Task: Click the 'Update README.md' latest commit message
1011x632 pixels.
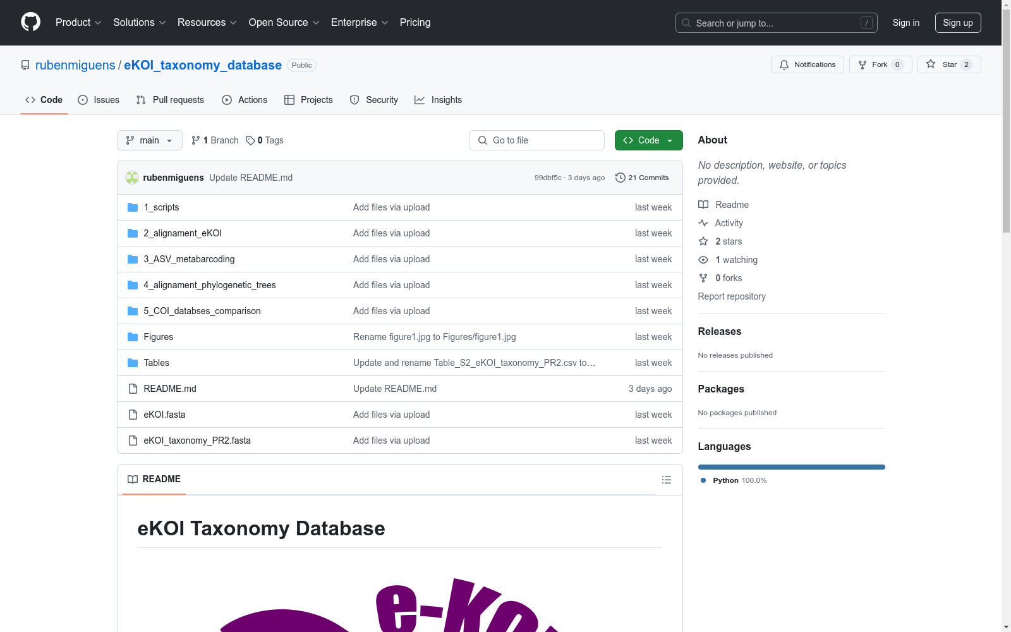Action: pos(251,178)
